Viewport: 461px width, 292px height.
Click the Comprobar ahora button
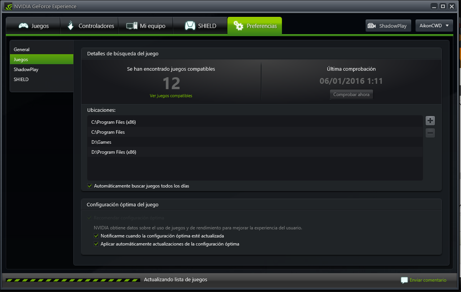352,95
